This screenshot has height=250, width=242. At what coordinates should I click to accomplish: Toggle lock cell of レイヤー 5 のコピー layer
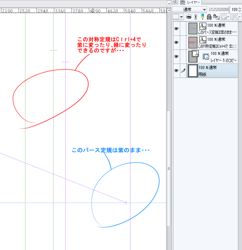[x=183, y=57]
